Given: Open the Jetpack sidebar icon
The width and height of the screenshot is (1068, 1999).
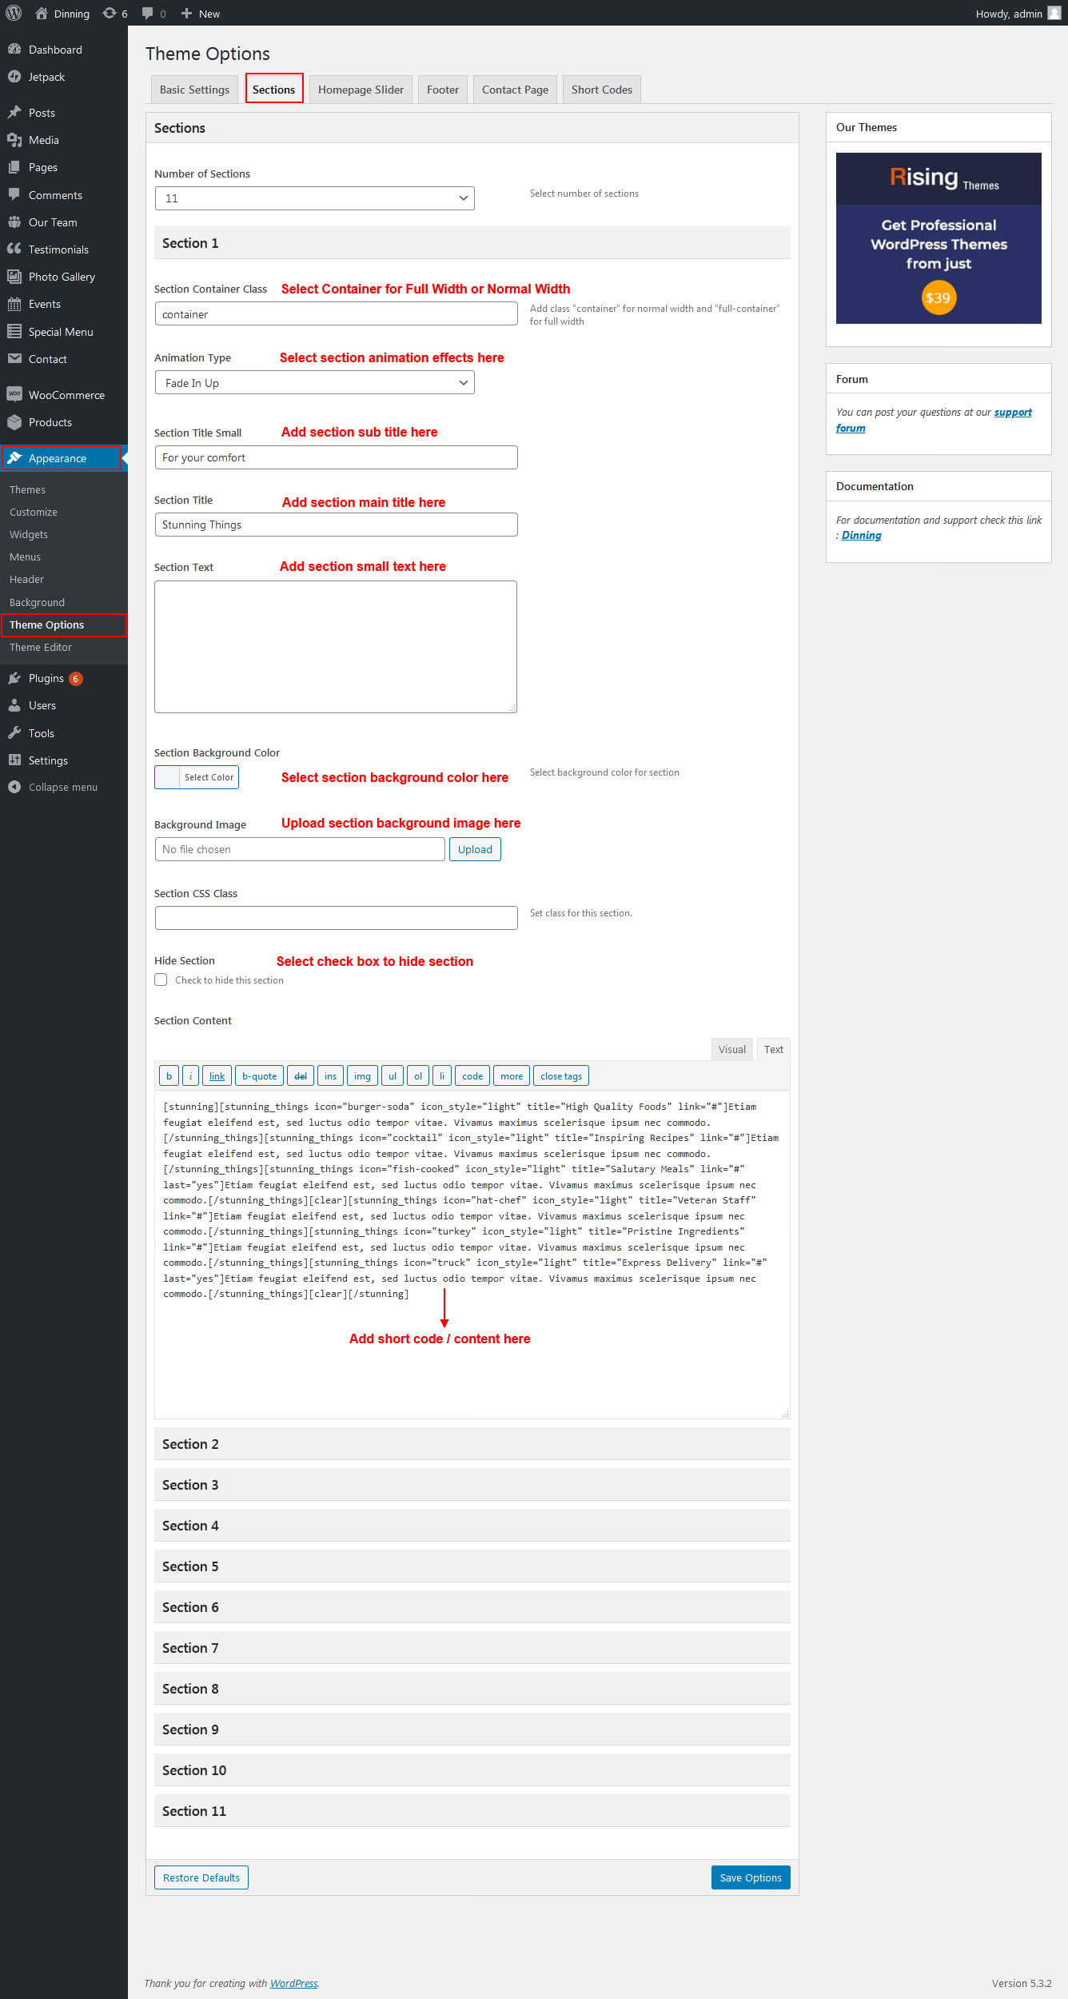Looking at the screenshot, I should pos(14,77).
